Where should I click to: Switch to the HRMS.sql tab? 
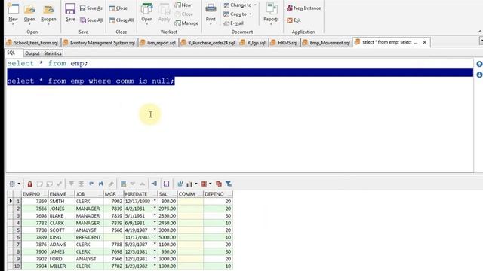(x=285, y=43)
